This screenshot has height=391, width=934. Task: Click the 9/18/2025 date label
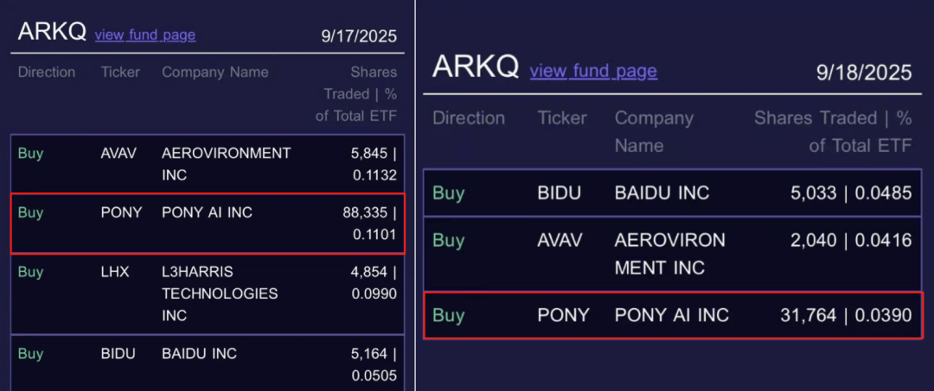coord(864,72)
